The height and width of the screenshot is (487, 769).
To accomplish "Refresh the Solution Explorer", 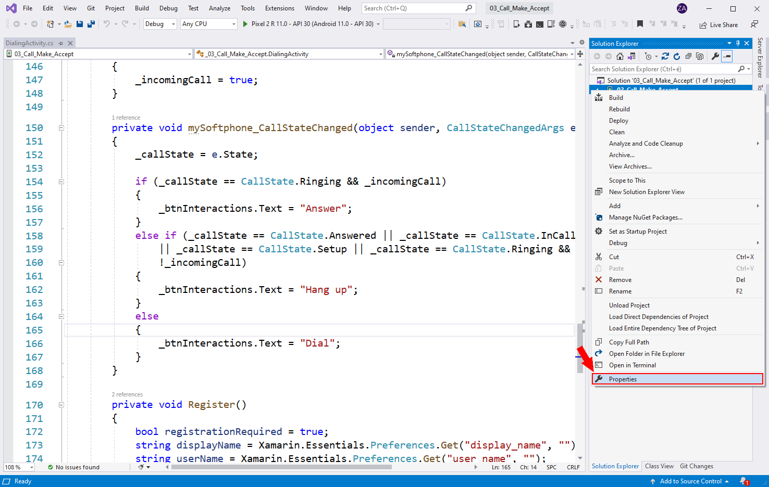I will pos(677,56).
